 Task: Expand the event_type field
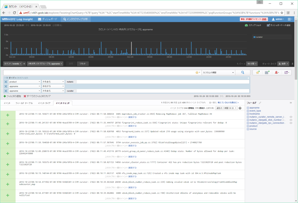pyautogui.click(x=248, y=111)
